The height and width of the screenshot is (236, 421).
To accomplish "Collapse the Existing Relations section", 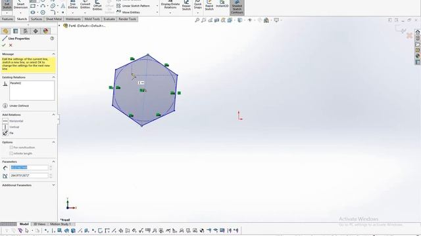I will (x=53, y=77).
